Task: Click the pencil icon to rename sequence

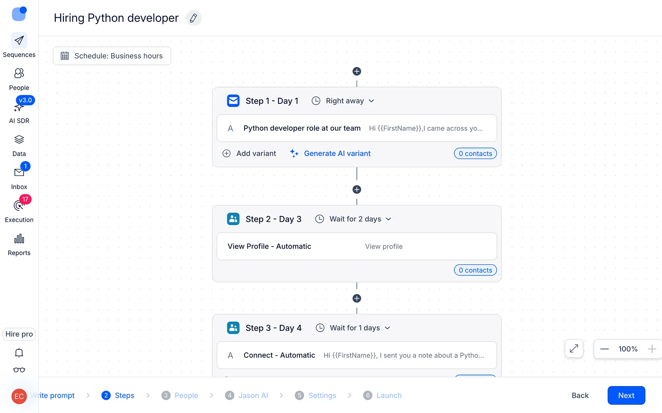Action: [x=193, y=18]
